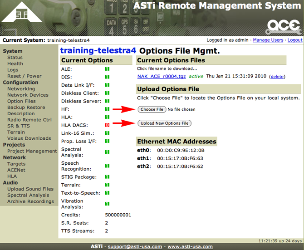Click support@asti-usa.com email link
This screenshot has height=250, width=304.
(135, 246)
